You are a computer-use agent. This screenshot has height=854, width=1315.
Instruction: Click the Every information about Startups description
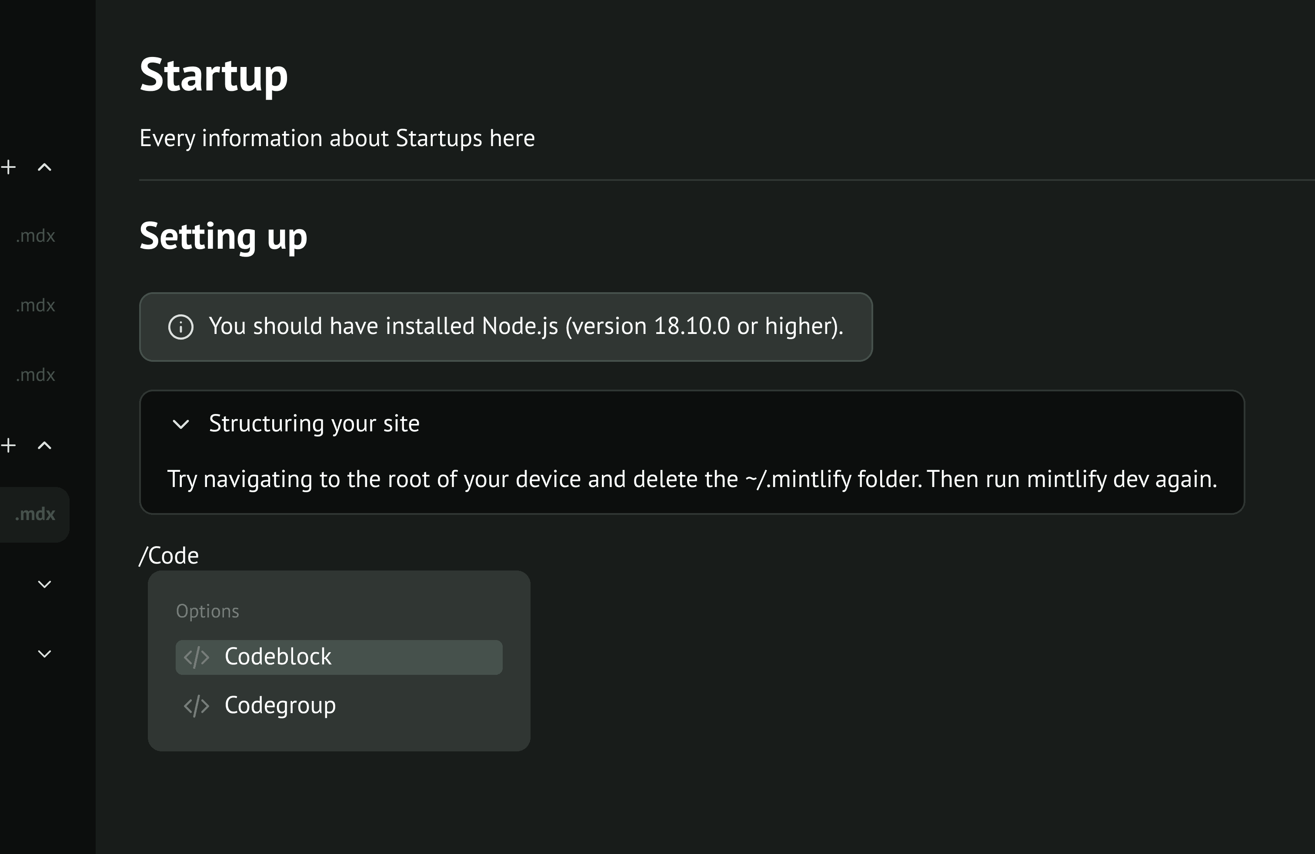click(x=337, y=138)
